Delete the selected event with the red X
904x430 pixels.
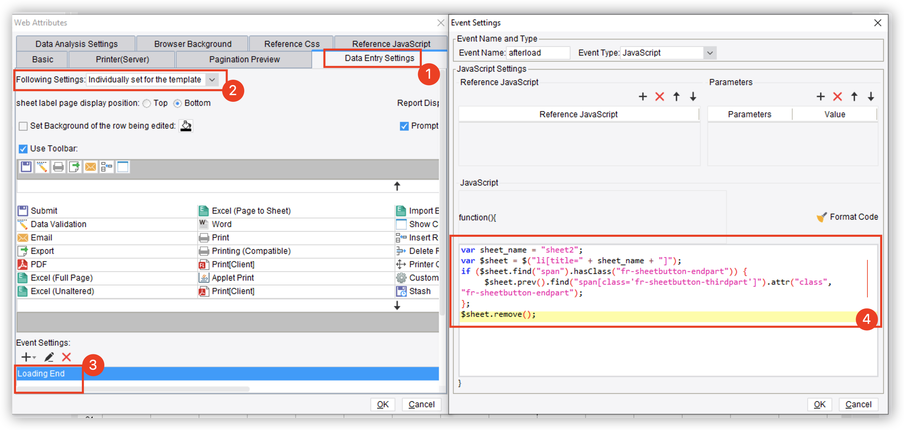click(66, 357)
